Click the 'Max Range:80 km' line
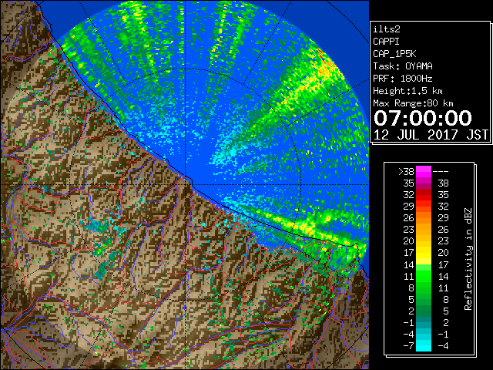493x370 pixels. pos(413,103)
